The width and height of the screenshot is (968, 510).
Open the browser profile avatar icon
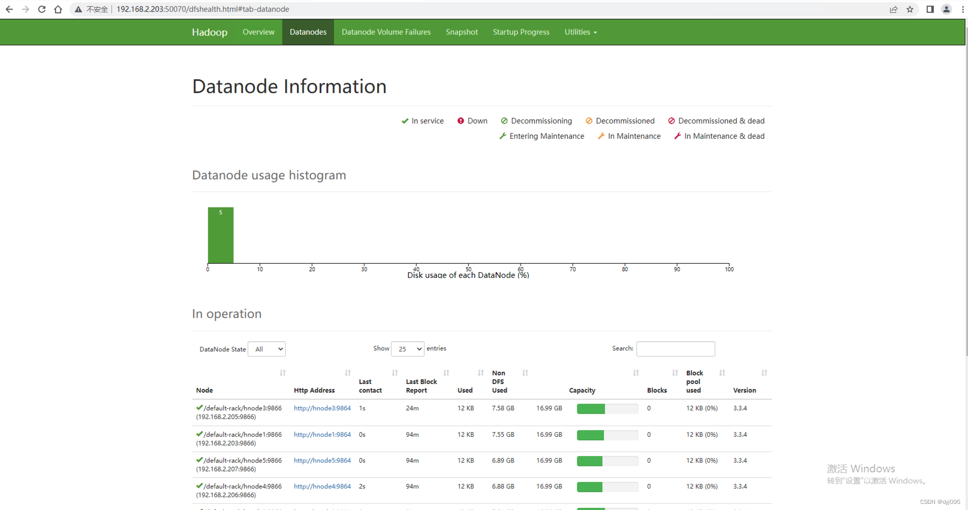[x=947, y=9]
